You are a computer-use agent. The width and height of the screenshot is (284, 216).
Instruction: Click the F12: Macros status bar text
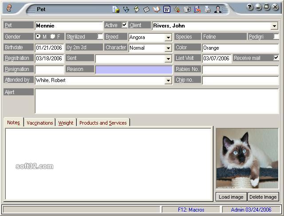coord(191,210)
